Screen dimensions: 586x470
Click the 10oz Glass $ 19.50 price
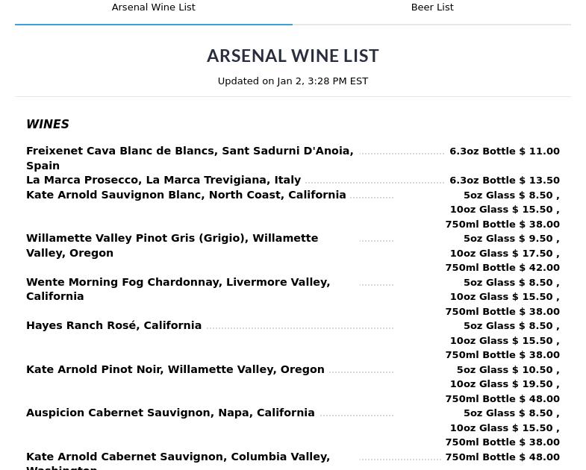[x=505, y=384]
